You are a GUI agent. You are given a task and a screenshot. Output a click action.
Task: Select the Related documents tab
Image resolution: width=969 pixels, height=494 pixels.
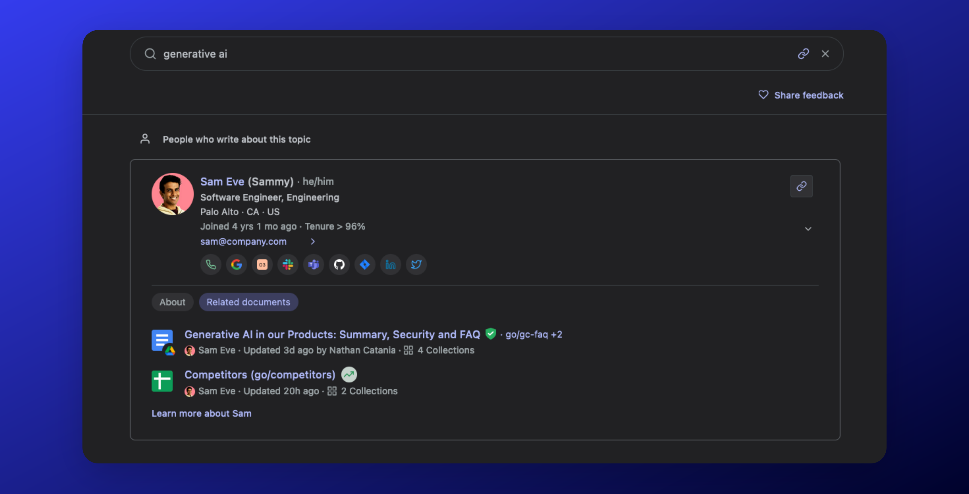click(x=248, y=302)
